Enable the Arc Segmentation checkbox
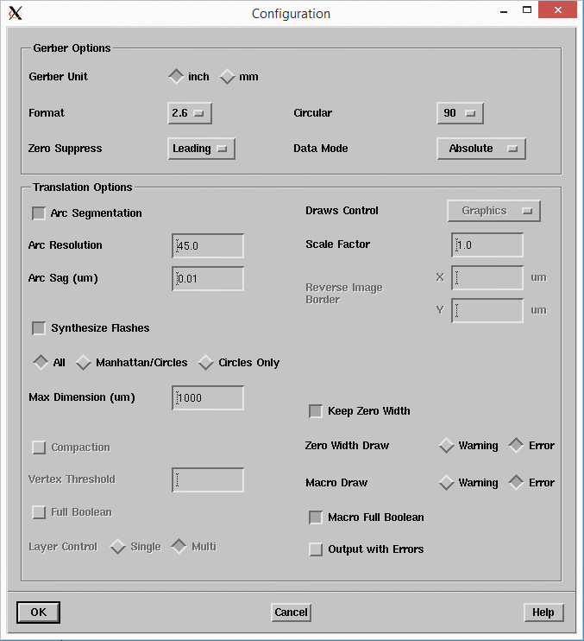This screenshot has height=641, width=584. (39, 213)
